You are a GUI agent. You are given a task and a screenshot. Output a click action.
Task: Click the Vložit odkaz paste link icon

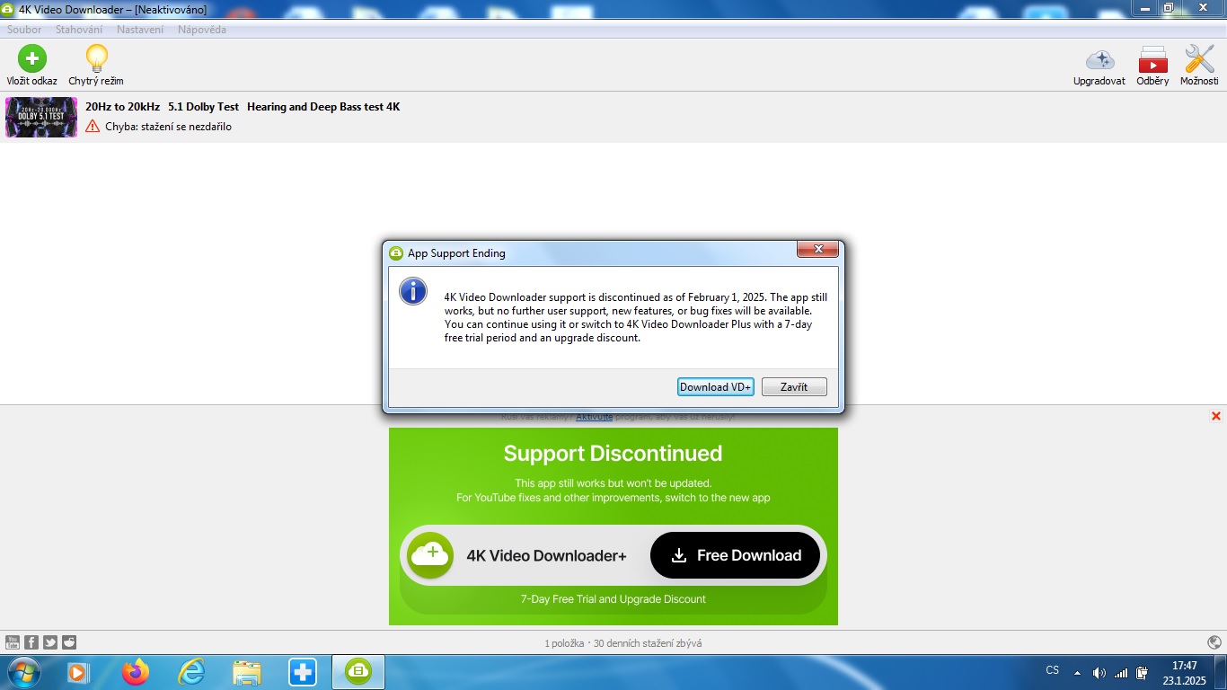[x=31, y=59]
